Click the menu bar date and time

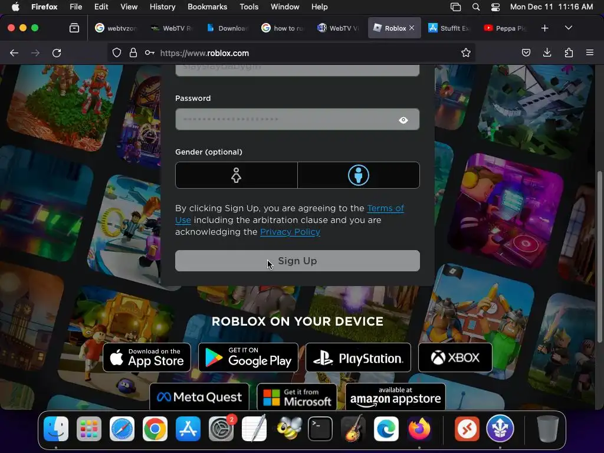coord(552,7)
